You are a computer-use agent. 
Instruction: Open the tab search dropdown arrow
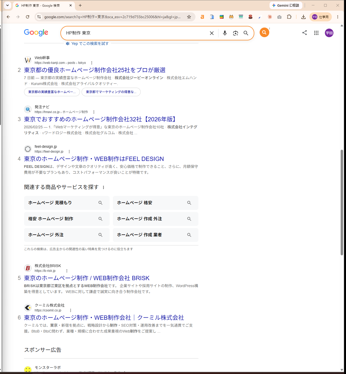[x=7, y=5]
